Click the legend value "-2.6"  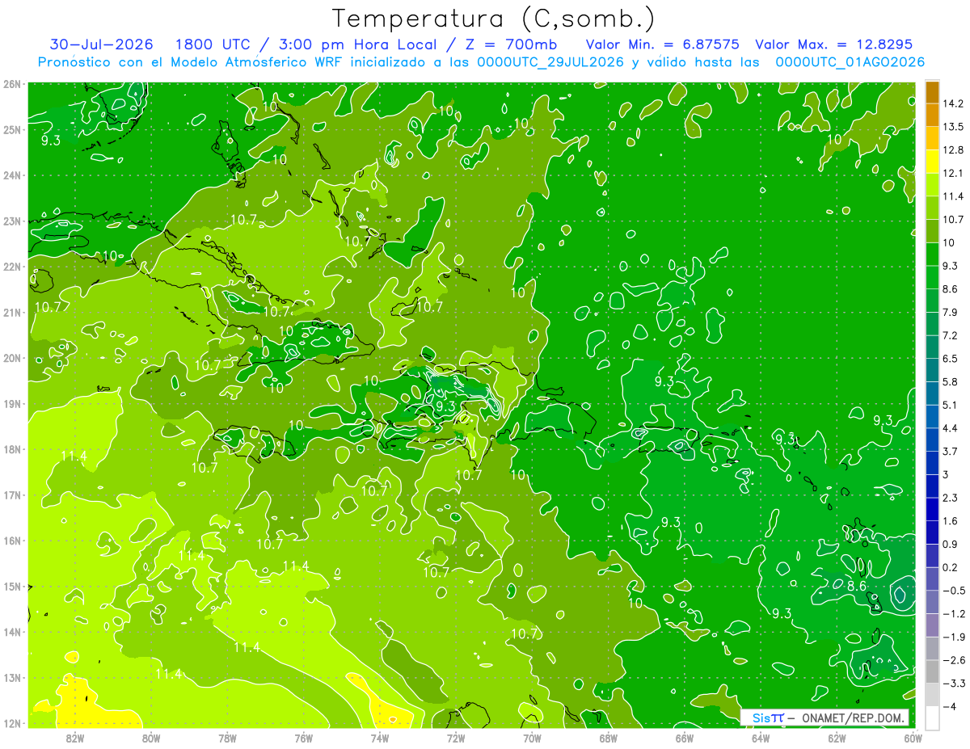coord(953,660)
